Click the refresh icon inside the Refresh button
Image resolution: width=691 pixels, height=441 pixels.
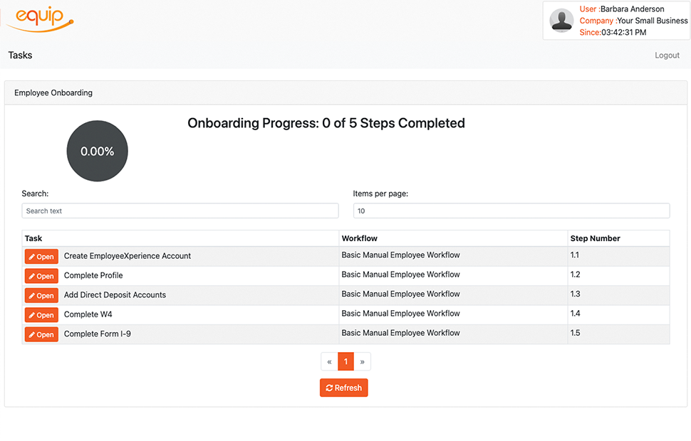coord(330,388)
